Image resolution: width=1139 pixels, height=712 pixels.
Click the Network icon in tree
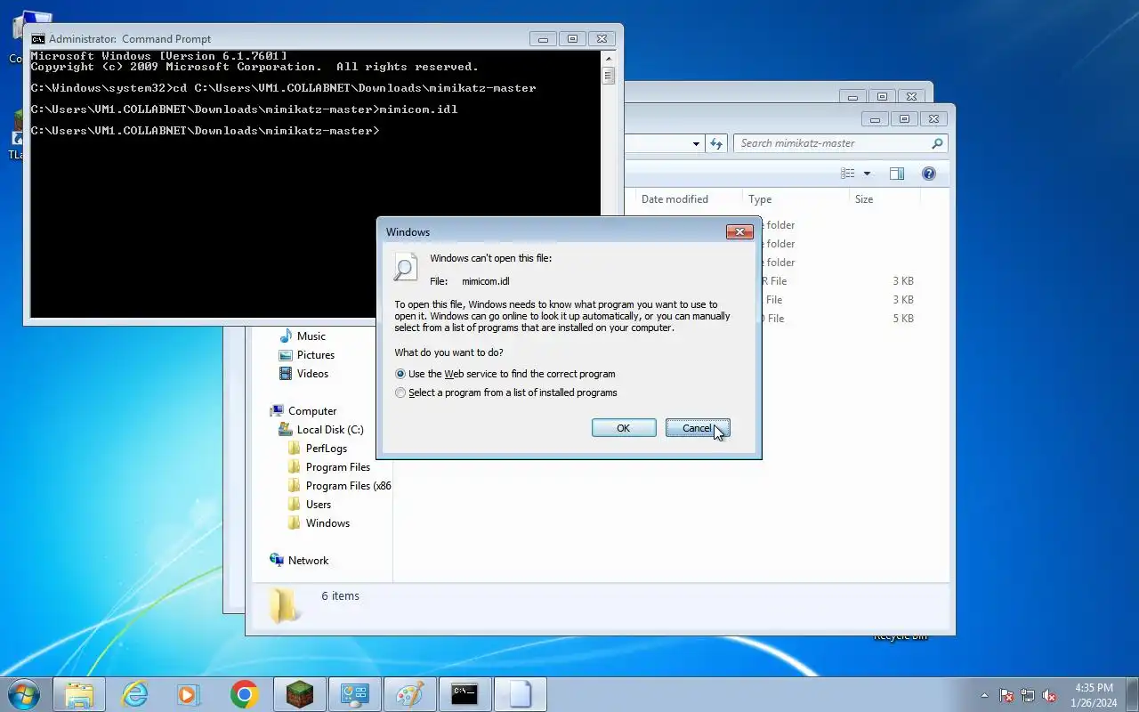pyautogui.click(x=277, y=561)
